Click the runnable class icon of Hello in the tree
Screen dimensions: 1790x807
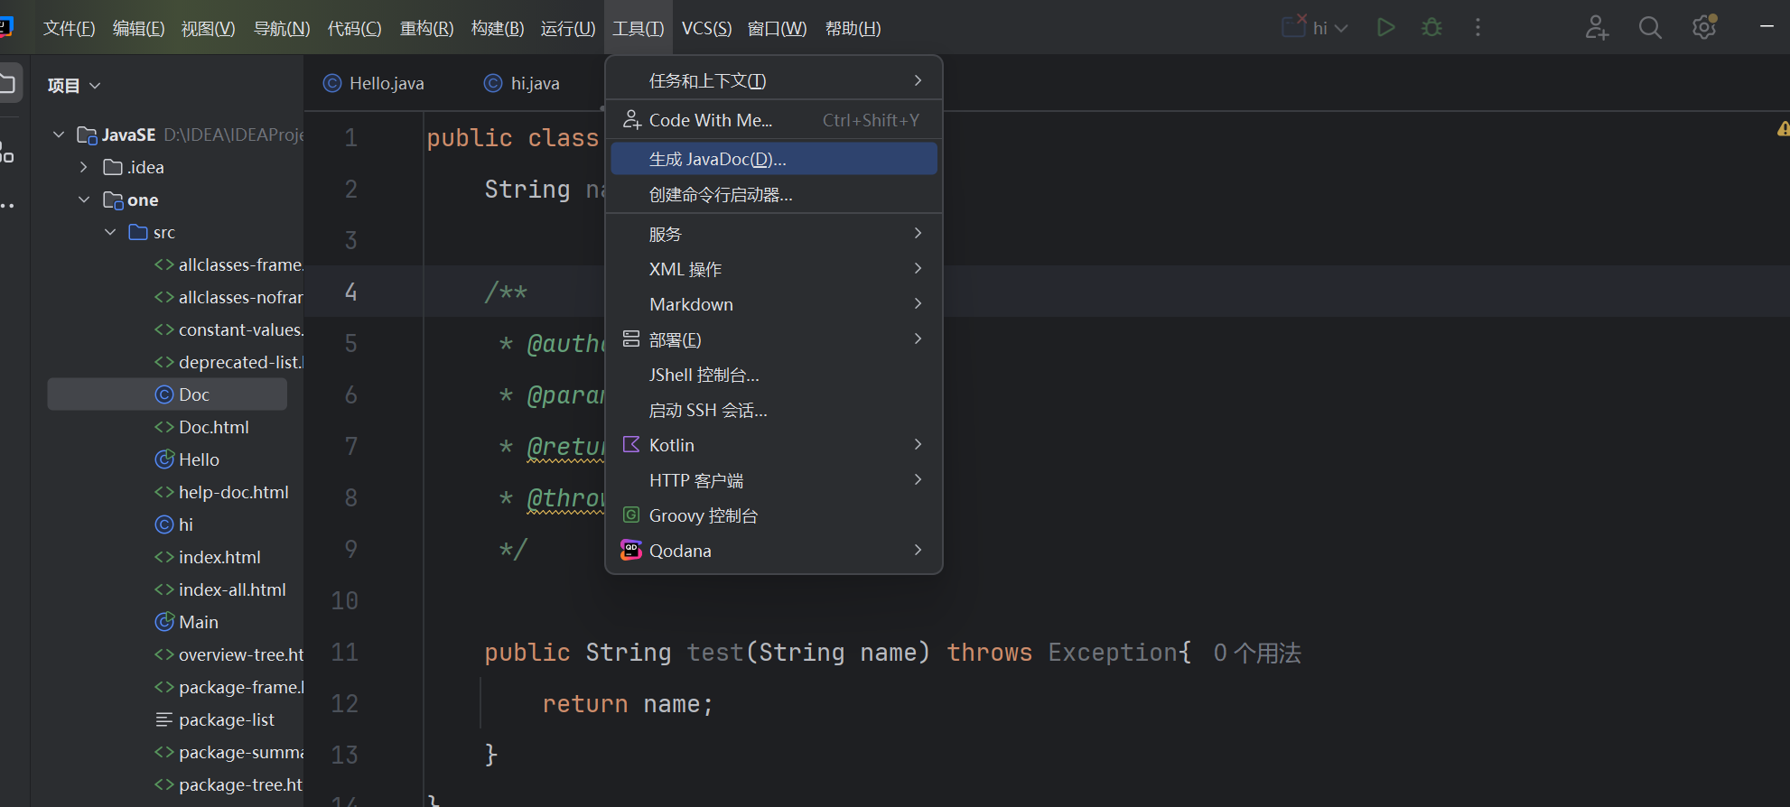point(164,459)
